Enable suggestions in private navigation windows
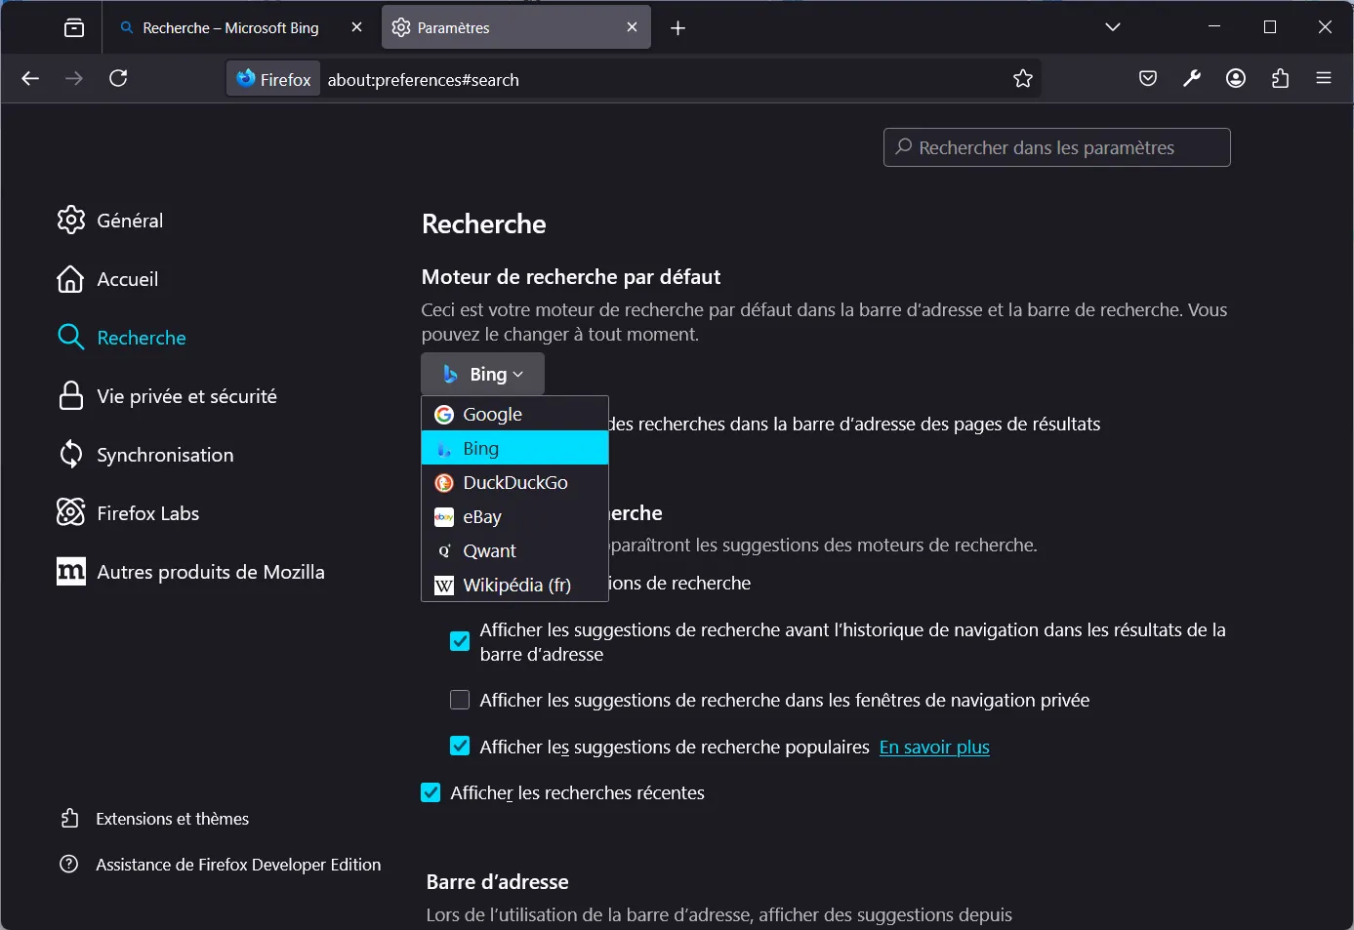The height and width of the screenshot is (930, 1354). point(460,700)
